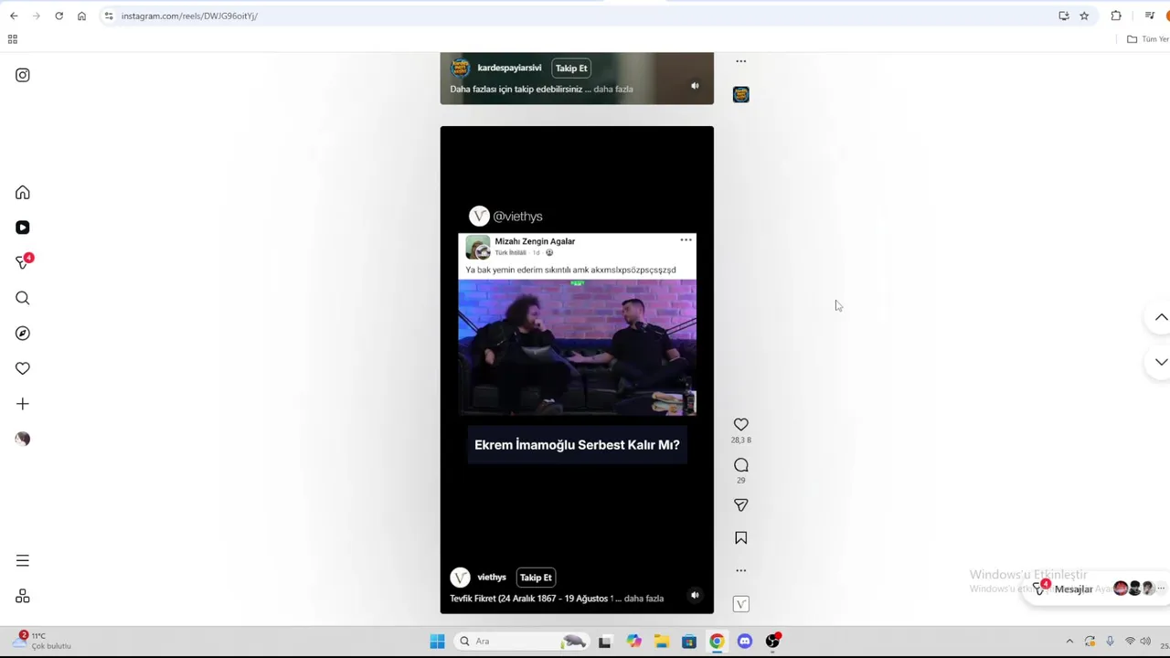Click the address bar with the Instagram URL
The height and width of the screenshot is (658, 1170).
tap(585, 16)
